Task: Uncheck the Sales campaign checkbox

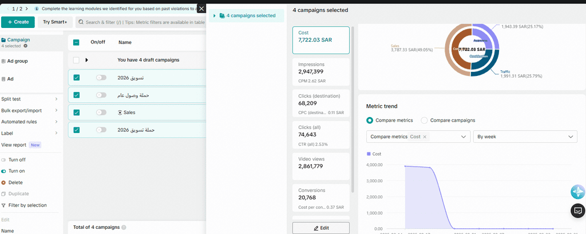Action: 77,112
